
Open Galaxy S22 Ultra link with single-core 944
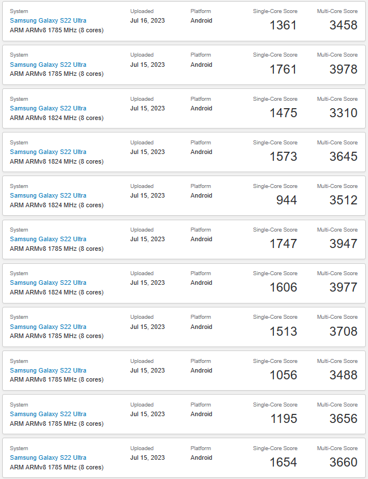pos(48,195)
